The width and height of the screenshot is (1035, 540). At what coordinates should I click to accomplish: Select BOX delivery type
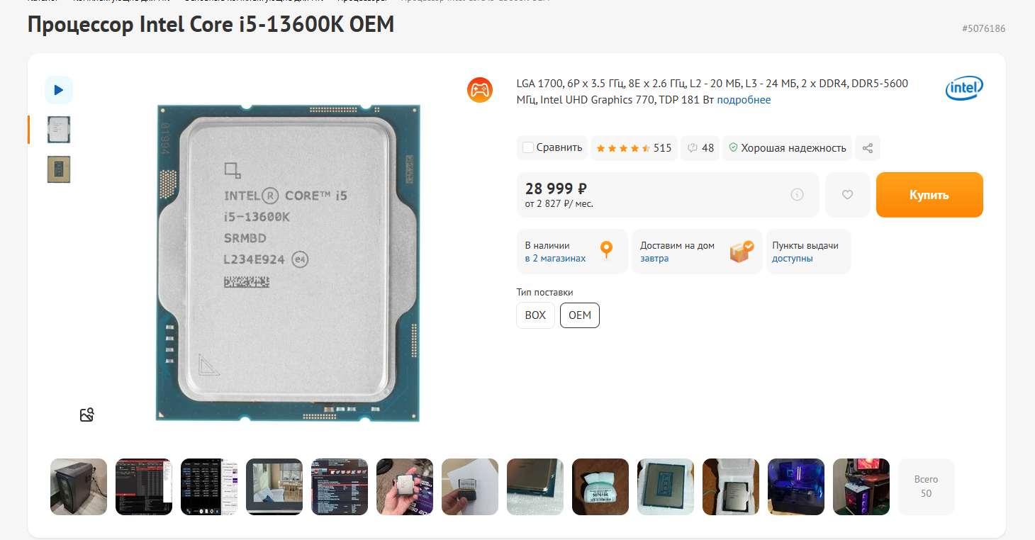tap(535, 315)
